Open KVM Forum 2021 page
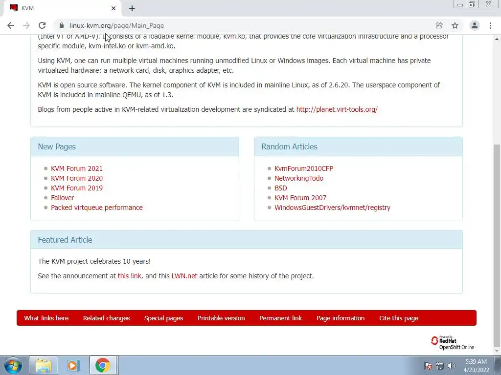Screen dimensions: 501x375 tap(77, 168)
